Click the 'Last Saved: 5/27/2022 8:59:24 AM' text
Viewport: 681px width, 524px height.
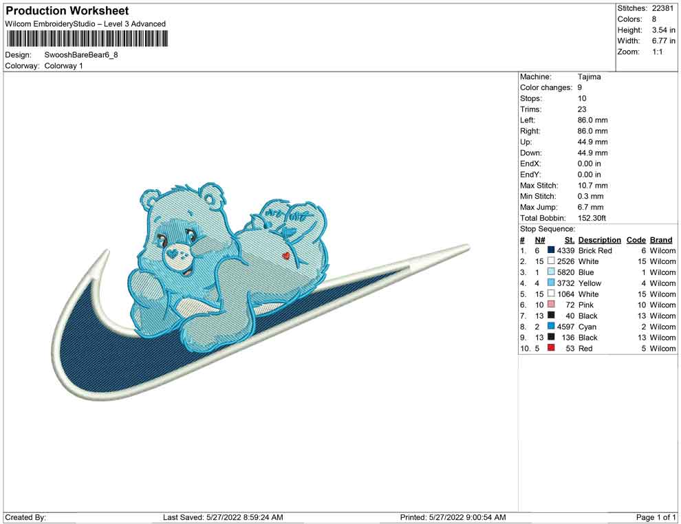(x=224, y=517)
